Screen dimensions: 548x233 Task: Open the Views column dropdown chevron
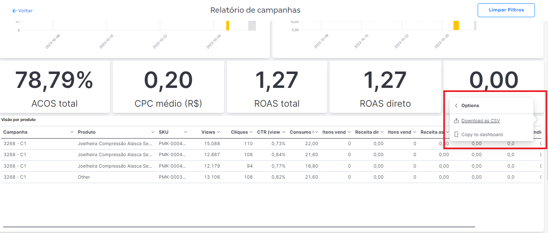click(218, 132)
